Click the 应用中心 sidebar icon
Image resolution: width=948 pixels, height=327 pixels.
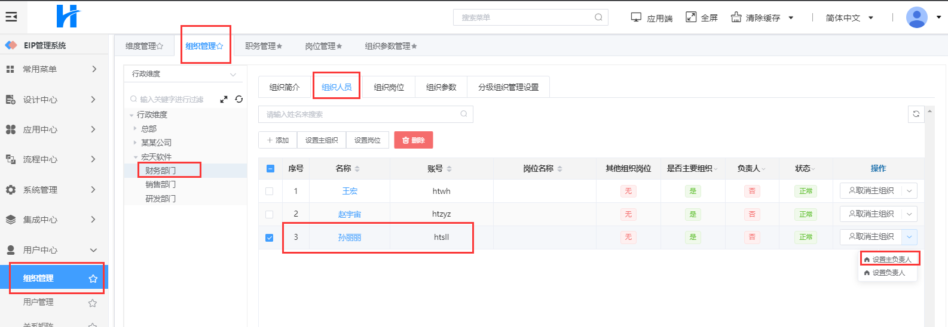(x=10, y=129)
